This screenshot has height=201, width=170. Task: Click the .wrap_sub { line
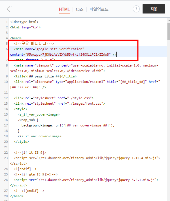coord(28,120)
